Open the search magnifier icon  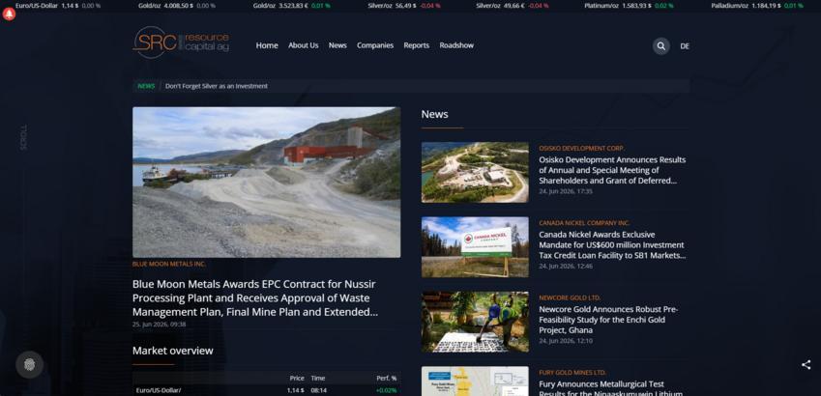660,46
